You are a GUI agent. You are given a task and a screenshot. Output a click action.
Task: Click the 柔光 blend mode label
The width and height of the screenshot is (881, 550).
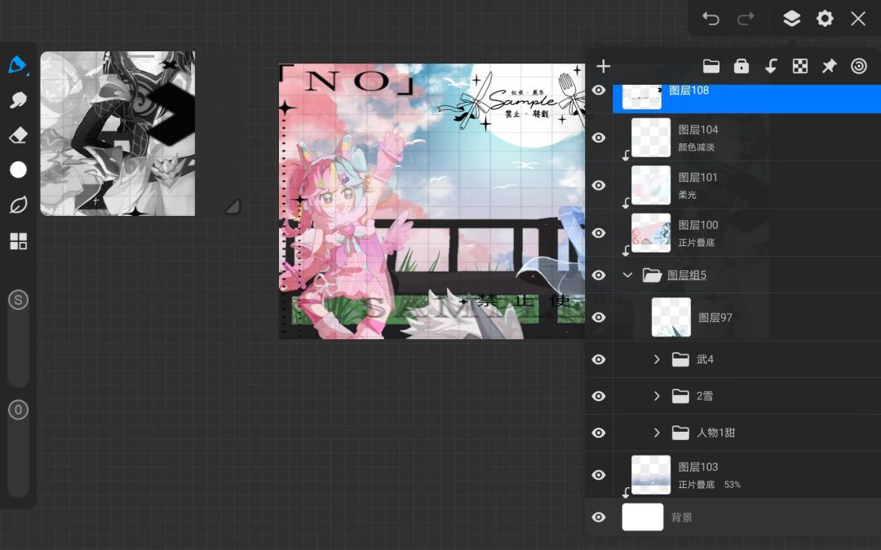pyautogui.click(x=687, y=195)
